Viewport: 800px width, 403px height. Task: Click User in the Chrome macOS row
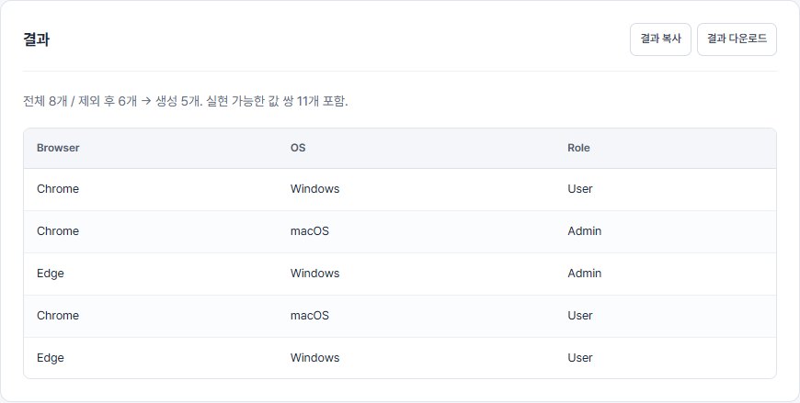tap(580, 316)
